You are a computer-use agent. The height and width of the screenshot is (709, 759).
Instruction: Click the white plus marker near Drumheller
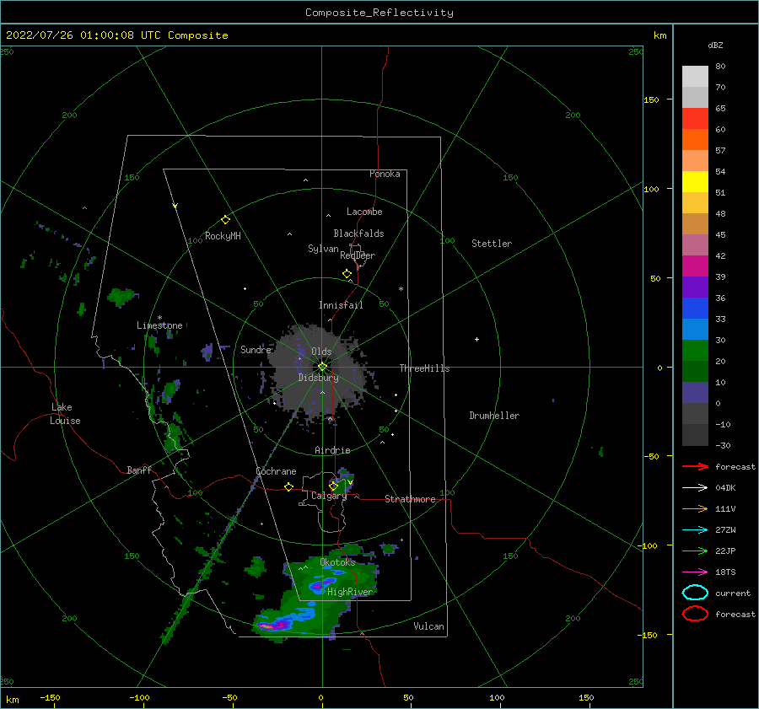tap(476, 339)
